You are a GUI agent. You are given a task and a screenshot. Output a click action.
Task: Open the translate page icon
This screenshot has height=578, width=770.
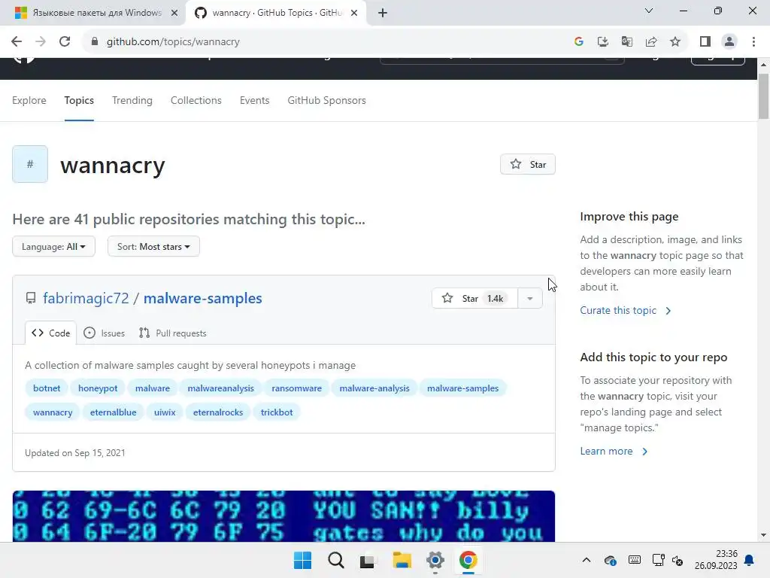click(626, 42)
